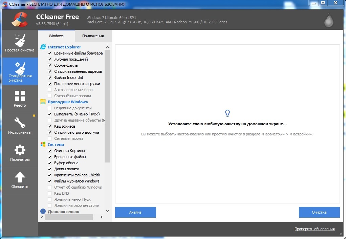Maximize the CCleaner window

click(323, 3)
